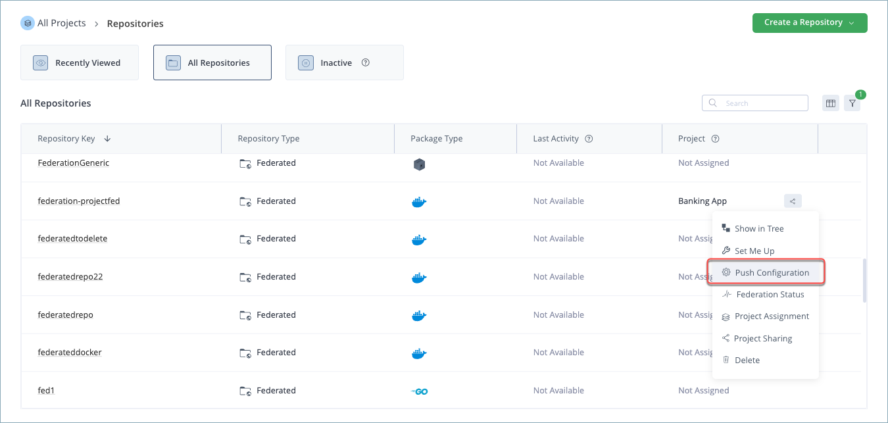Click the share icon beside Banking App
The height and width of the screenshot is (423, 888).
click(793, 201)
